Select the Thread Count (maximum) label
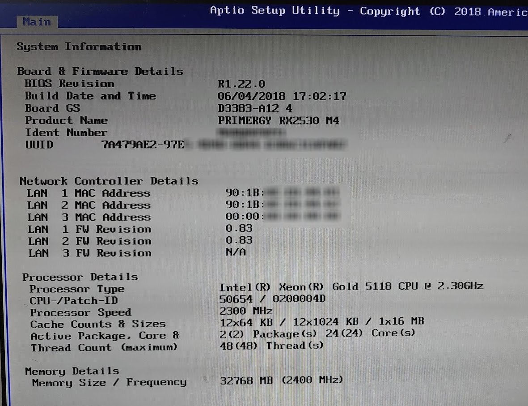This screenshot has height=406, width=528. tap(104, 348)
